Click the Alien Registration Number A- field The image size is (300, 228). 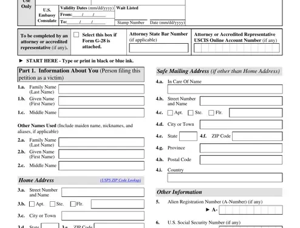point(251,210)
